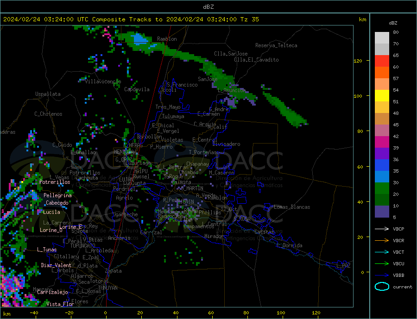Viewport: 417px width, 319px height.
Task: Click the Cabecedo label
Action: click(x=57, y=203)
